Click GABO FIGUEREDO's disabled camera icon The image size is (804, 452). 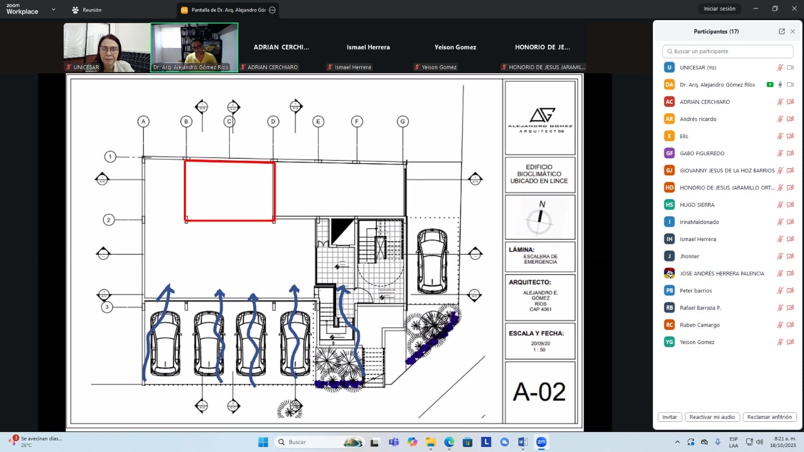coord(790,153)
